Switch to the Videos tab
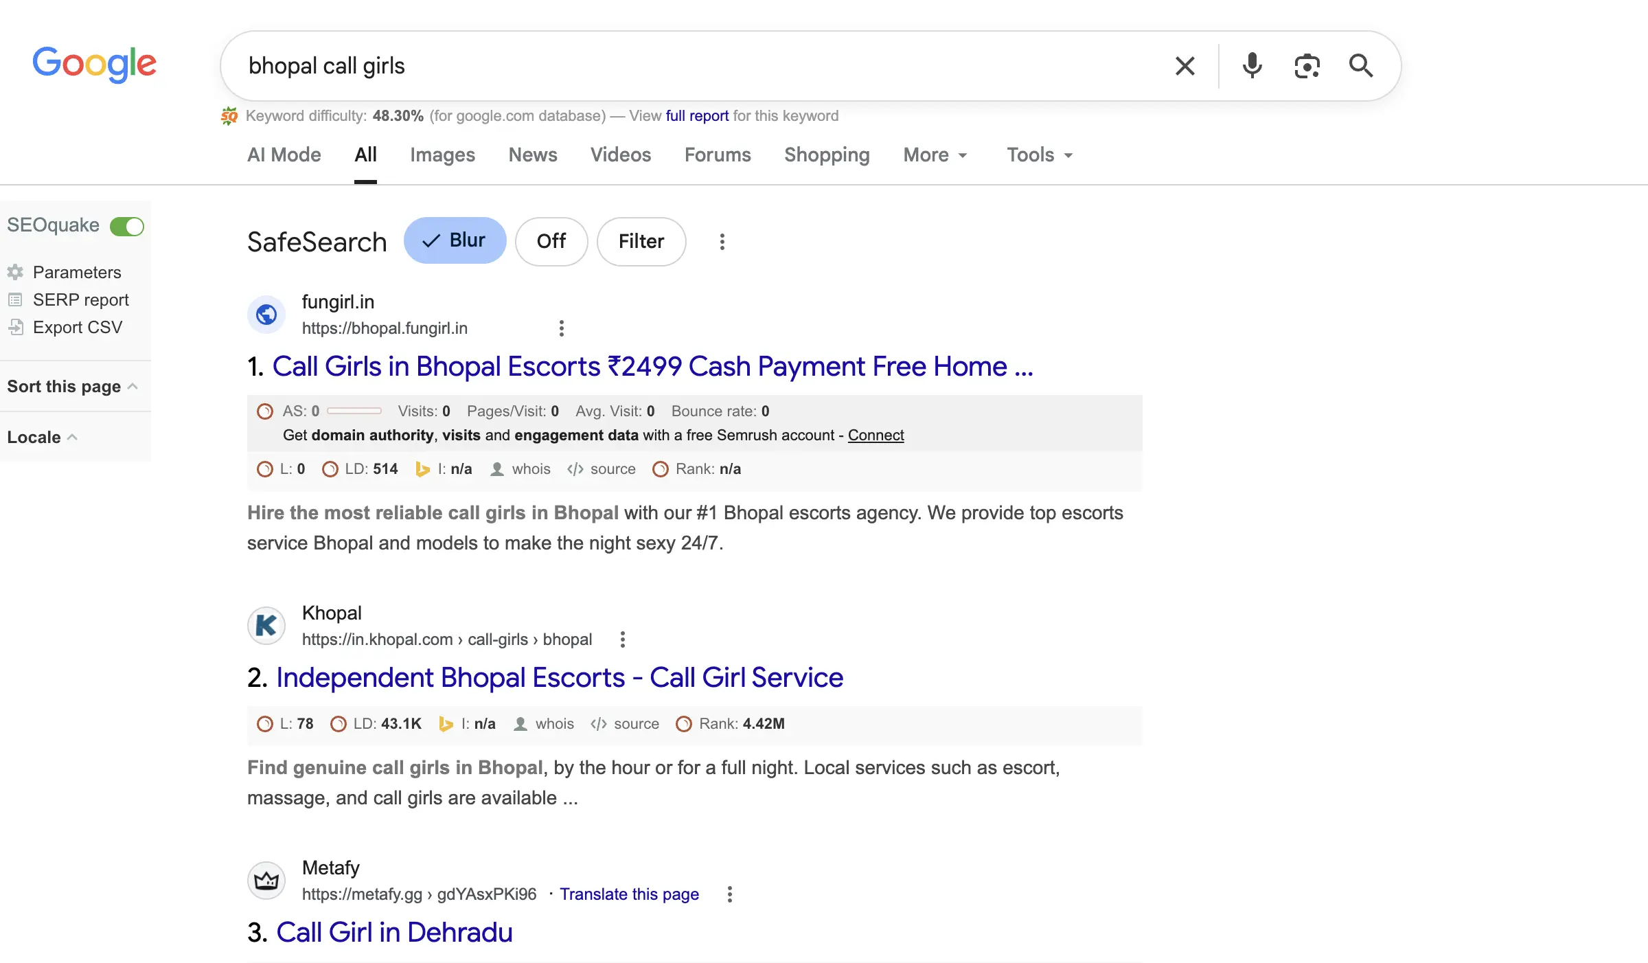 click(x=621, y=155)
